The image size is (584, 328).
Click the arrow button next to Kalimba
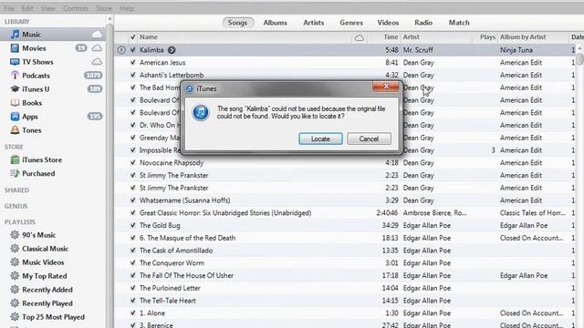pos(172,50)
